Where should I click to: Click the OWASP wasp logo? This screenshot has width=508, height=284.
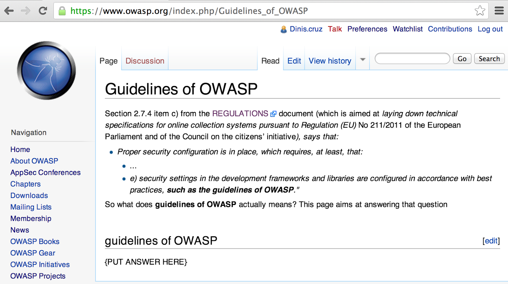pyautogui.click(x=46, y=70)
